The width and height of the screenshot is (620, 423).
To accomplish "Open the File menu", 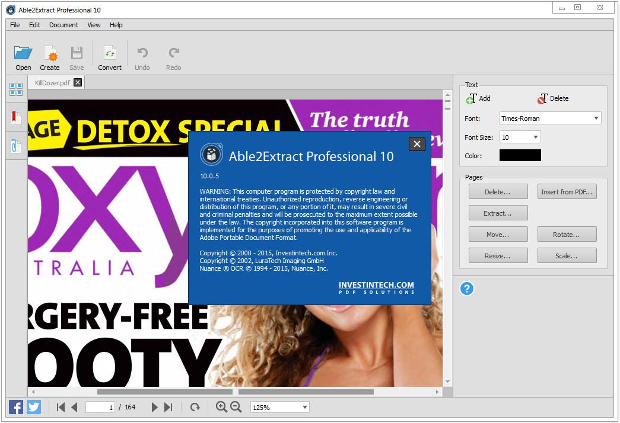I will tap(15, 25).
